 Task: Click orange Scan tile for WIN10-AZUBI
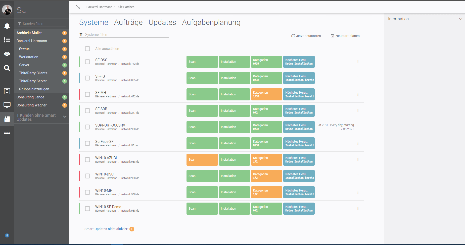coord(202,160)
